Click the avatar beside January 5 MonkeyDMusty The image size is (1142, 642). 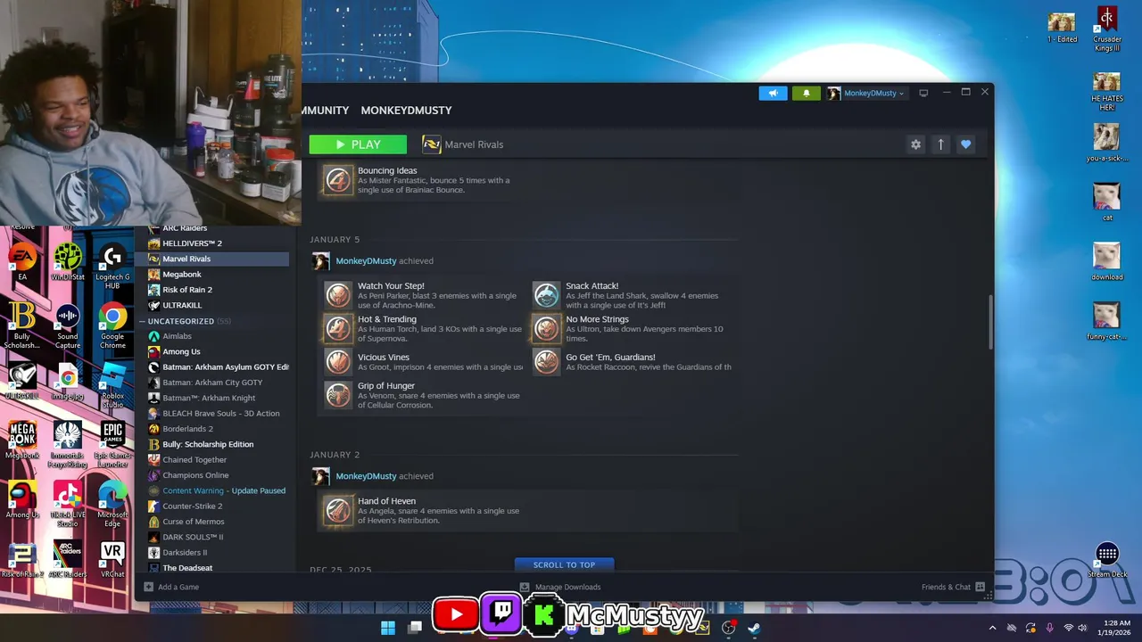pyautogui.click(x=320, y=261)
